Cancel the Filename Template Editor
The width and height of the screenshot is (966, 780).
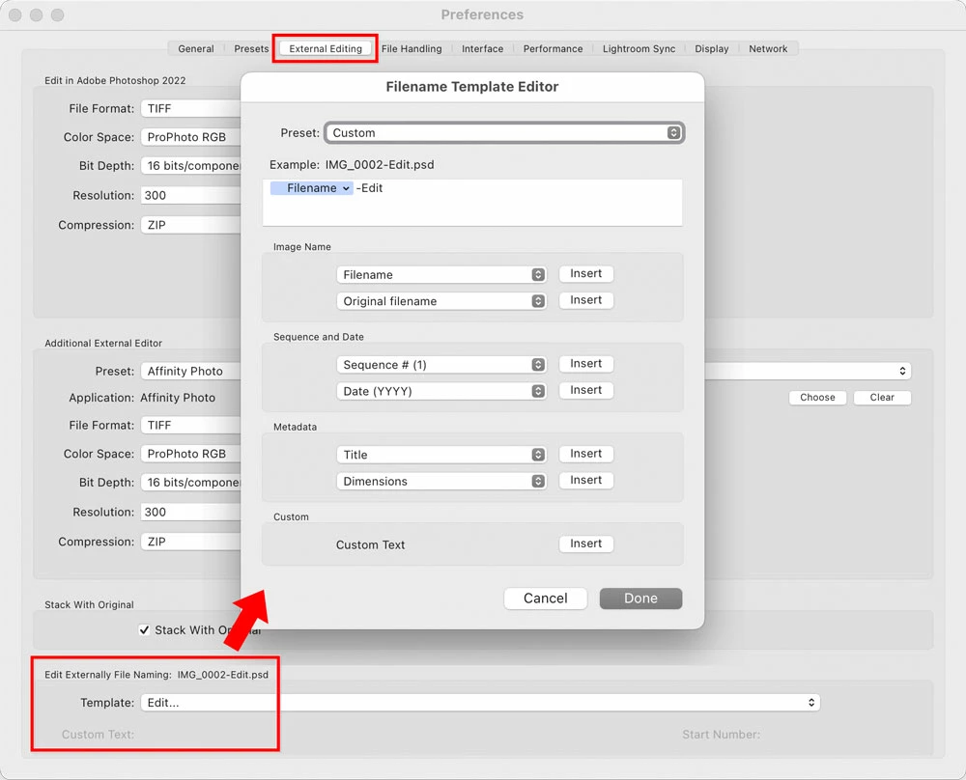pyautogui.click(x=545, y=599)
